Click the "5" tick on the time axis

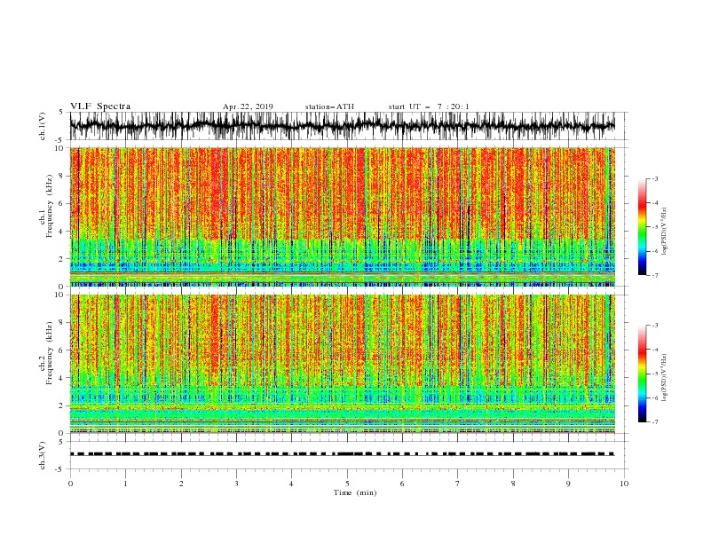pyautogui.click(x=347, y=484)
